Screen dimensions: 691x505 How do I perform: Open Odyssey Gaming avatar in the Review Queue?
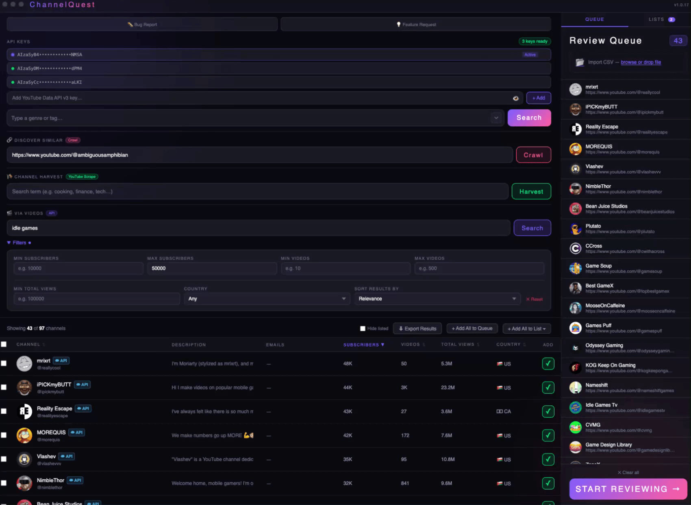pyautogui.click(x=575, y=348)
